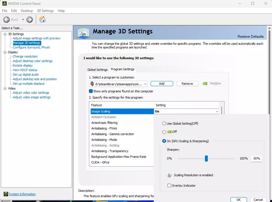Open the Edit menu
Viewport: 272px width, 202px height.
point(14,11)
